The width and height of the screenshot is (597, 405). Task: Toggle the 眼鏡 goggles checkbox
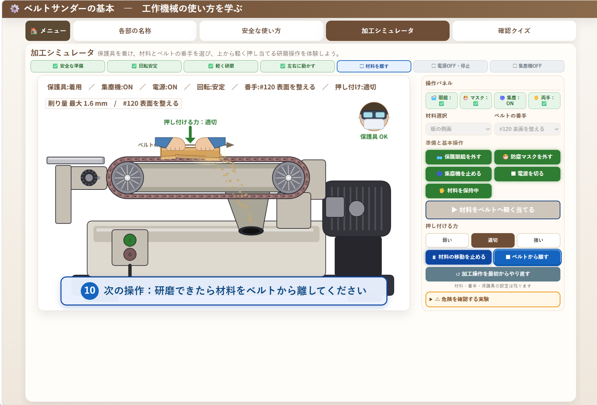click(x=441, y=104)
